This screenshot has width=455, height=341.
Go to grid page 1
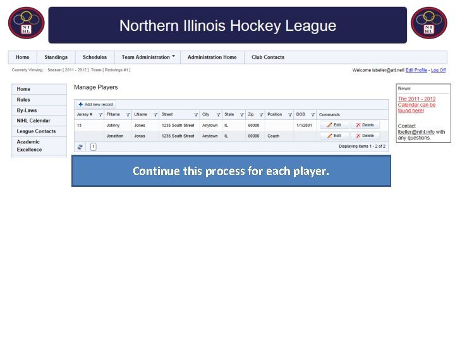93,147
